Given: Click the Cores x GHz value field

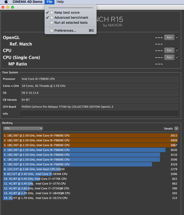Looking at the screenshot, I should click(99, 86).
